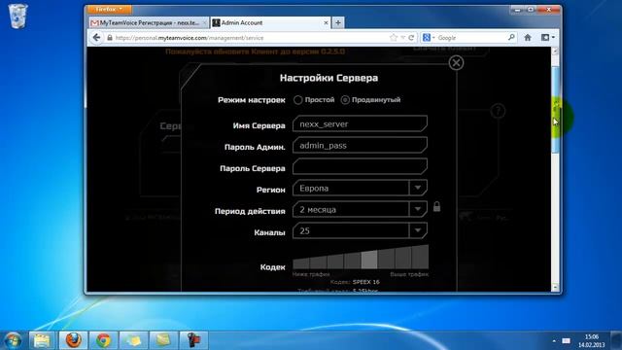The width and height of the screenshot is (622, 350).
Task: Open the Регион dropdown showing Европа
Action: [360, 188]
